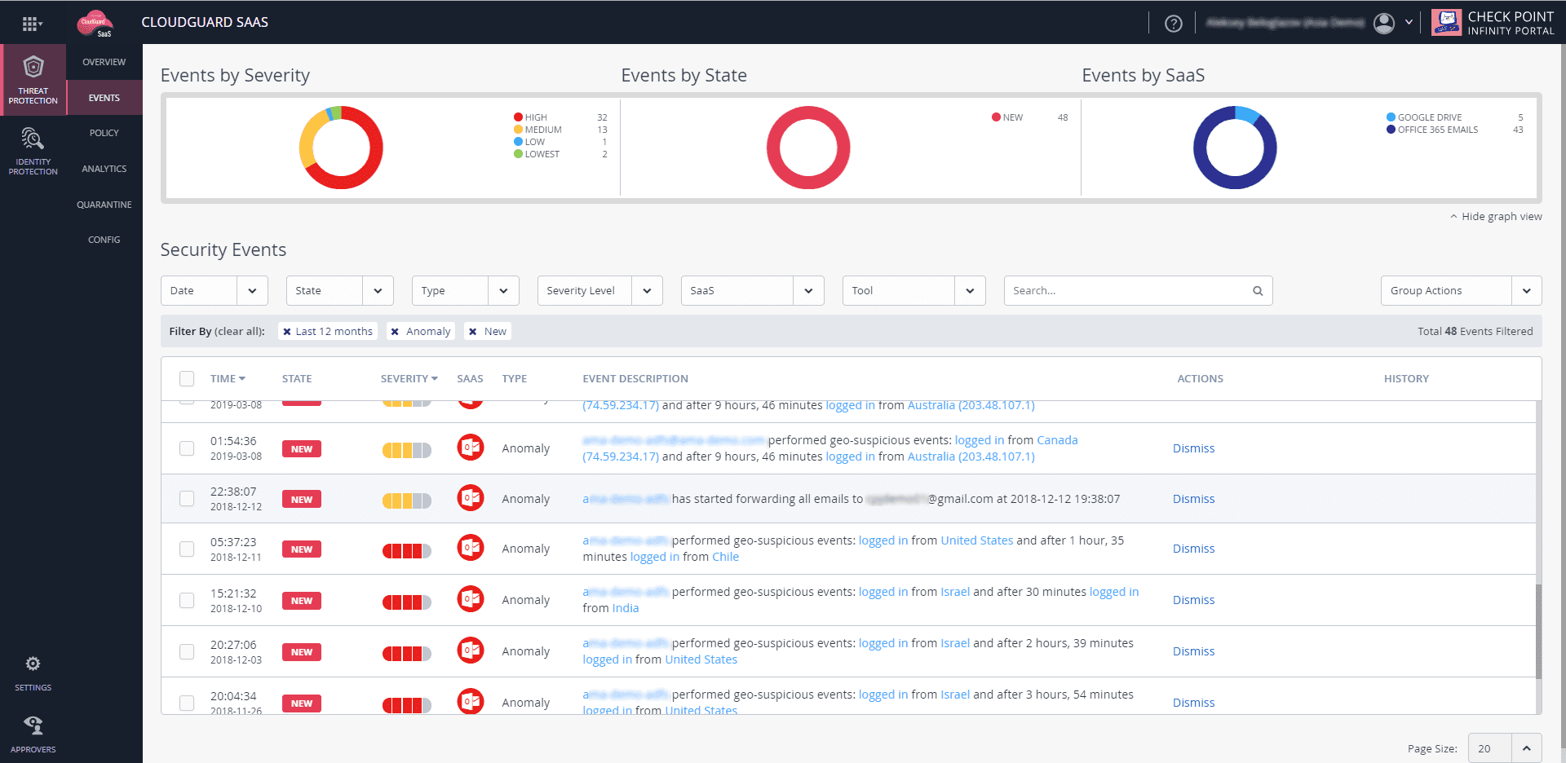This screenshot has width=1566, height=763.
Task: Click the search magnifier icon
Action: click(1258, 291)
